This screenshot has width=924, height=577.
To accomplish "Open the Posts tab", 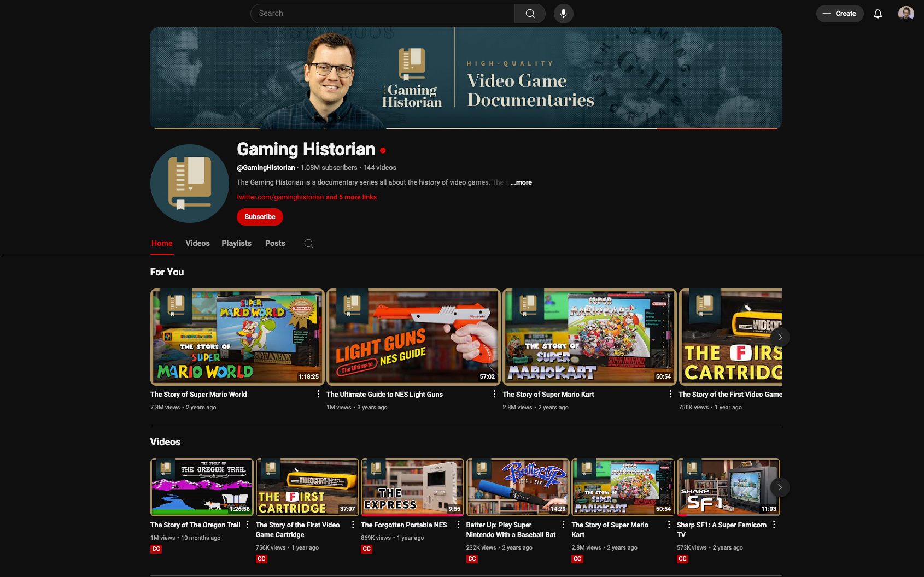I will pyautogui.click(x=275, y=244).
